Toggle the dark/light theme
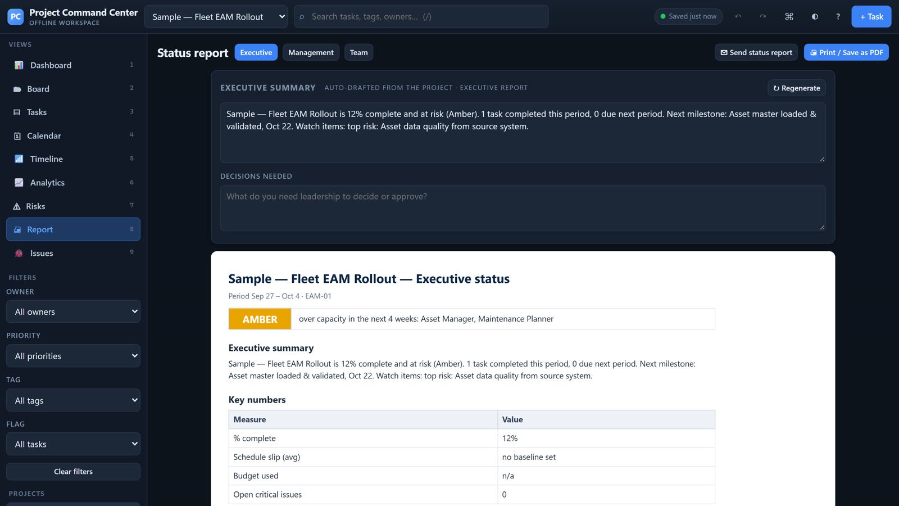The height and width of the screenshot is (506, 899). tap(815, 17)
